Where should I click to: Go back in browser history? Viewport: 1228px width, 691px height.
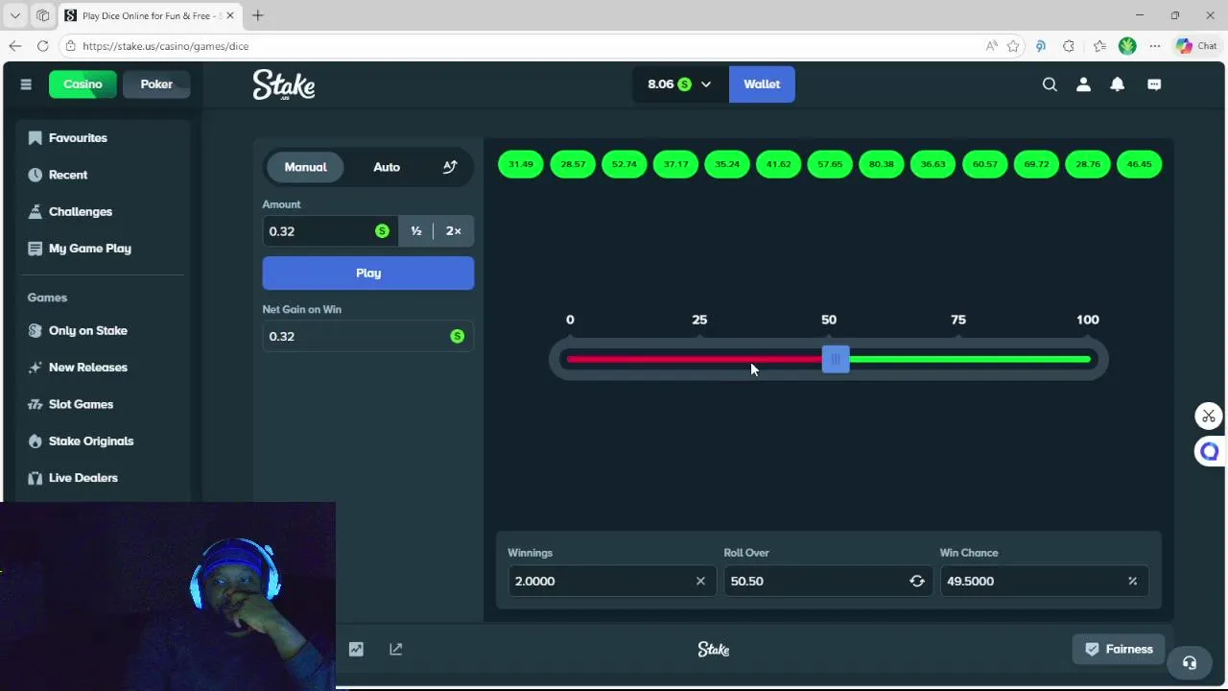15,46
